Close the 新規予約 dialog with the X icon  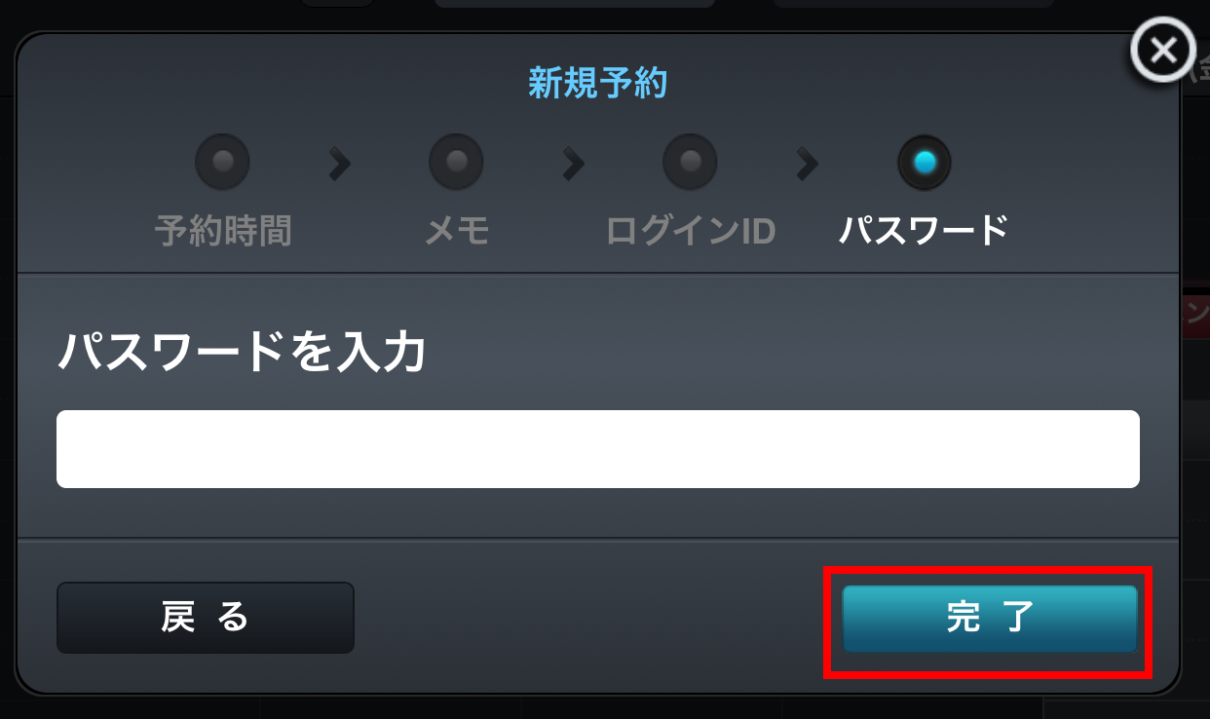tap(1162, 50)
